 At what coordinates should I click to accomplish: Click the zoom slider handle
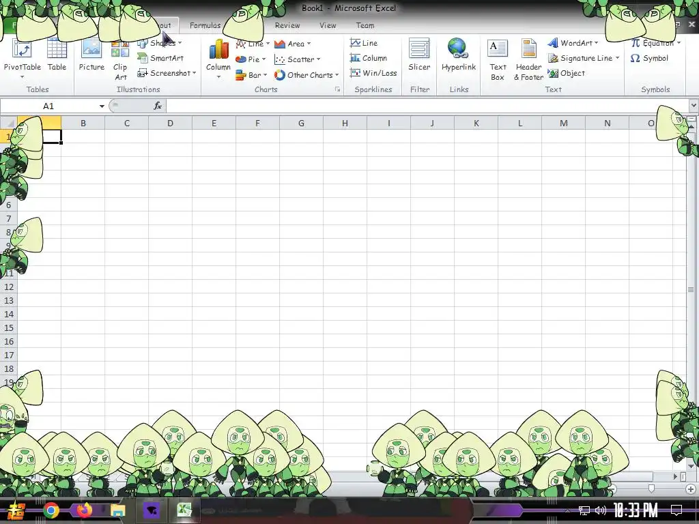pos(651,489)
